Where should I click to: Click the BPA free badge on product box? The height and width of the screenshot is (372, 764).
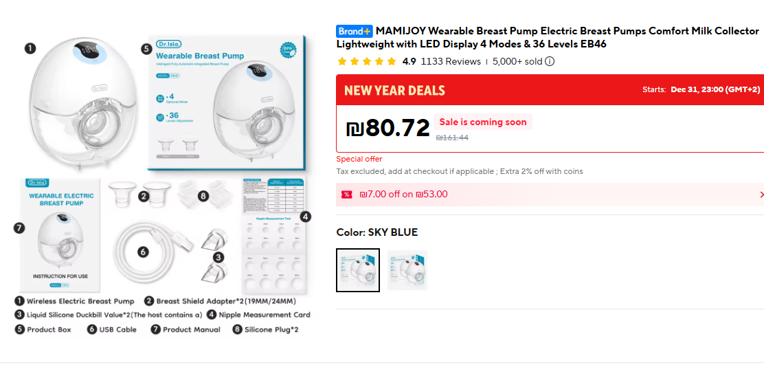point(289,52)
